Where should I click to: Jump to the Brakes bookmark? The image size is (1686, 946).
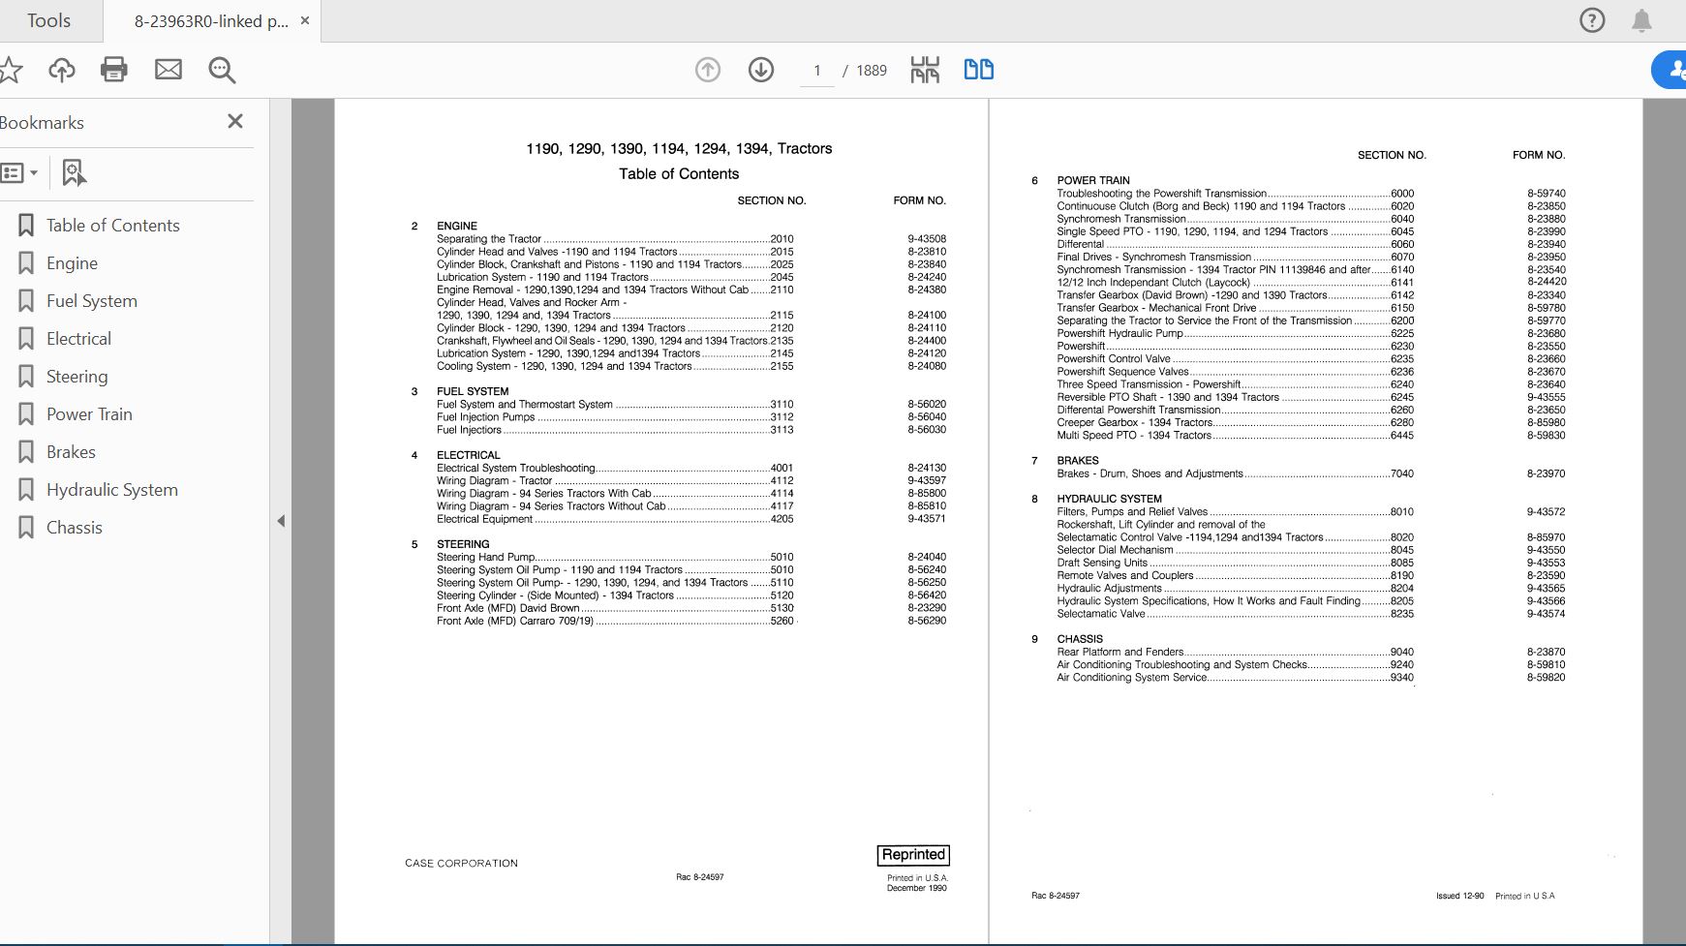point(71,452)
